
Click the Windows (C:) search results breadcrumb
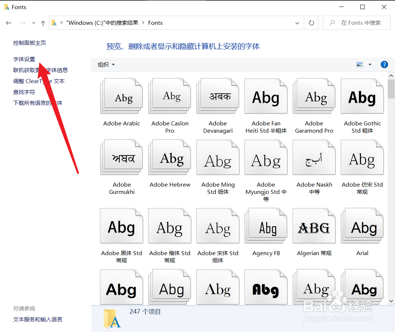pos(102,23)
